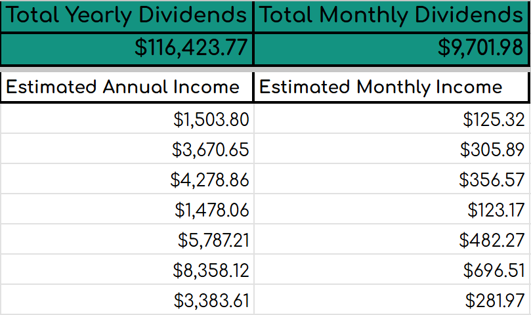Select the cell showing $8,358.12

tap(127, 269)
